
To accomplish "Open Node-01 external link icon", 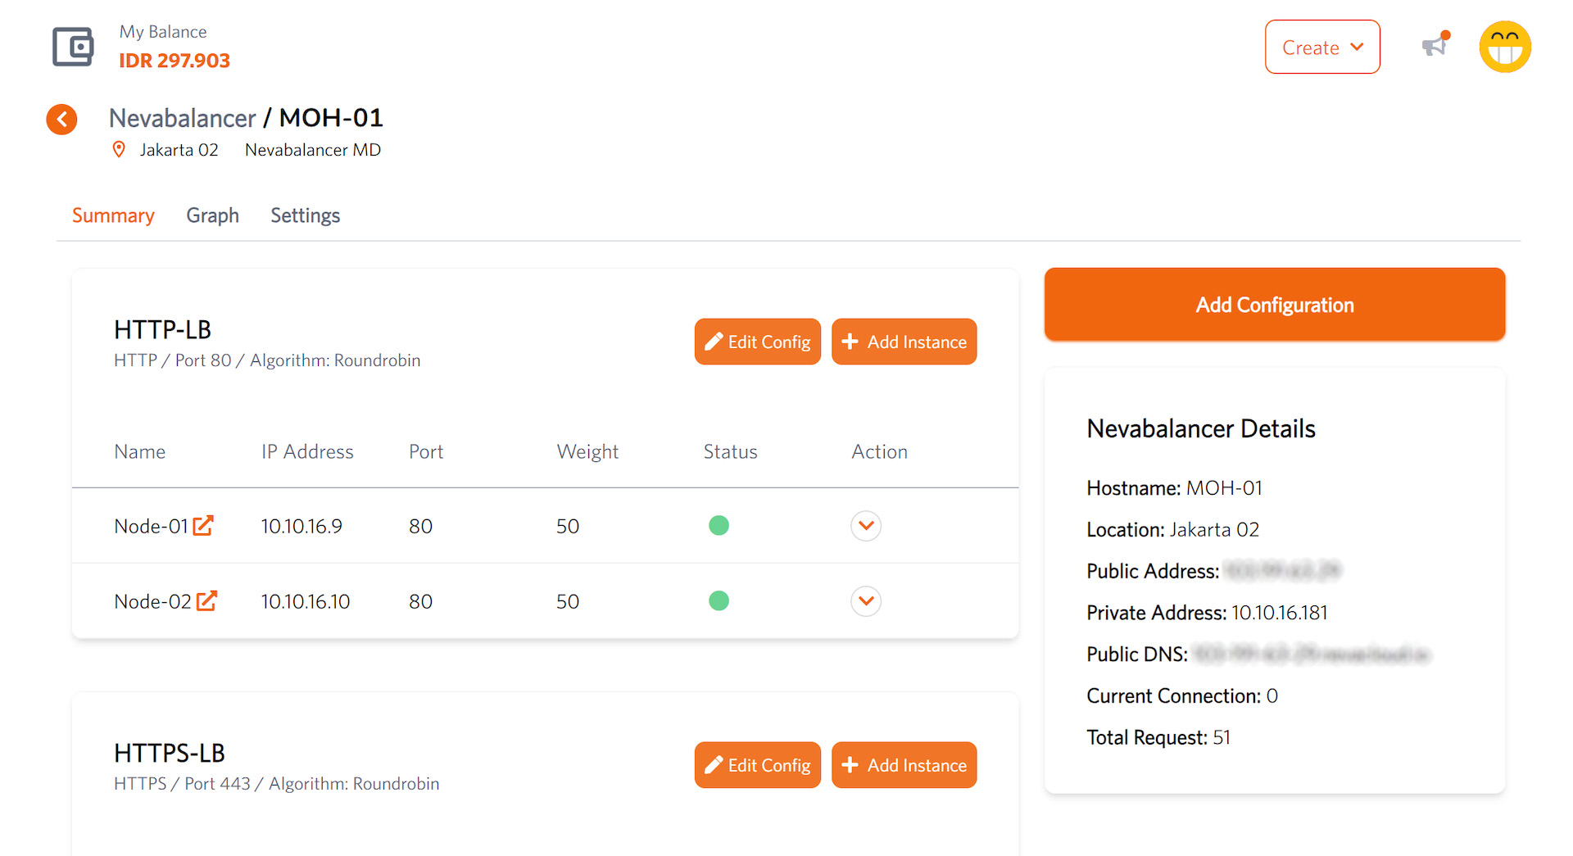I will [x=203, y=526].
